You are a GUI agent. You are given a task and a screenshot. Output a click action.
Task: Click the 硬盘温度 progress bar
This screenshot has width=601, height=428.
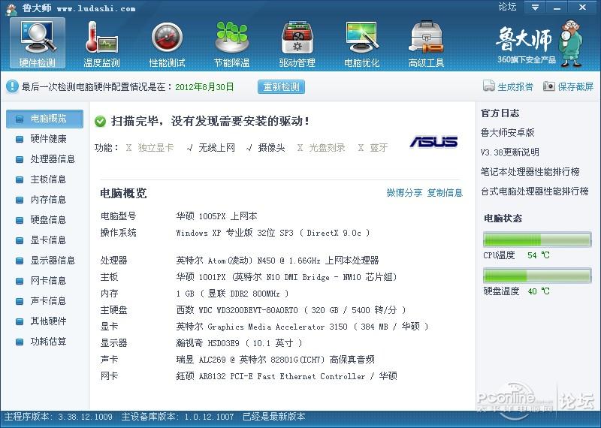(x=537, y=276)
